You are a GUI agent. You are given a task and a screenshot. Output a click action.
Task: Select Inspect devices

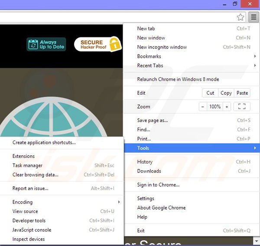(x=62, y=239)
